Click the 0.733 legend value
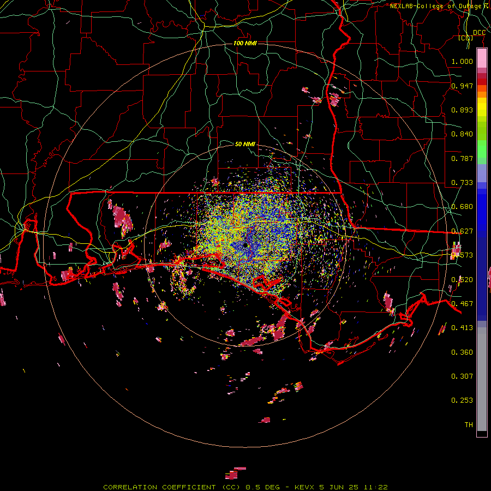The image size is (491, 491). pos(462,183)
